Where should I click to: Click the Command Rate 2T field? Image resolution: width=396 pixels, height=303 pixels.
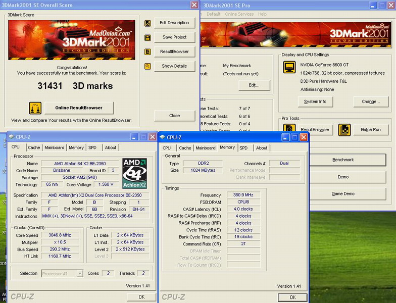tap(243, 244)
